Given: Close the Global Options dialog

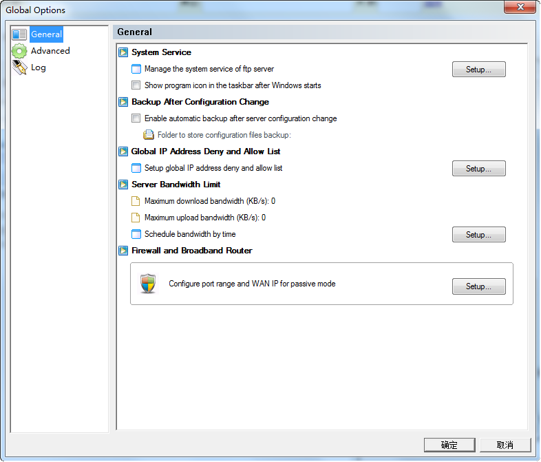Looking at the screenshot, I should [x=520, y=7].
